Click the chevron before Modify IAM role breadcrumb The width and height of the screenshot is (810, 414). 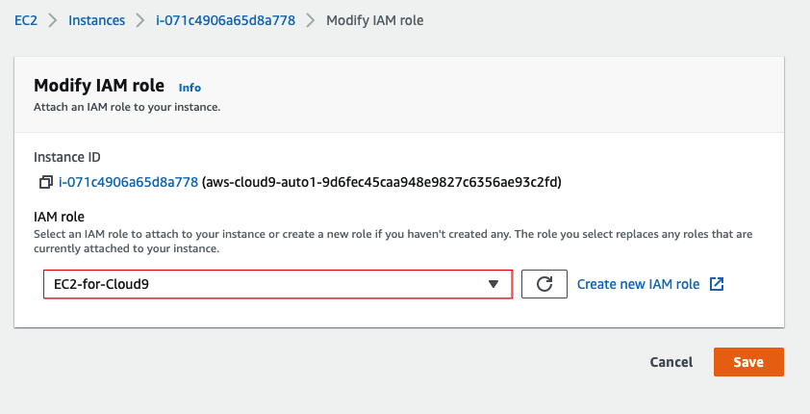[x=311, y=20]
